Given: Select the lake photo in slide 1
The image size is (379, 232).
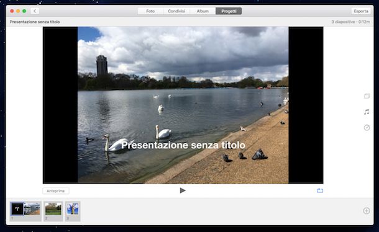Looking at the screenshot, I should 32,209.
